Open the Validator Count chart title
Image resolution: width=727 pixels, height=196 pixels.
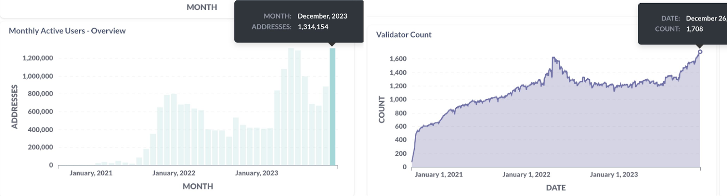tap(403, 34)
